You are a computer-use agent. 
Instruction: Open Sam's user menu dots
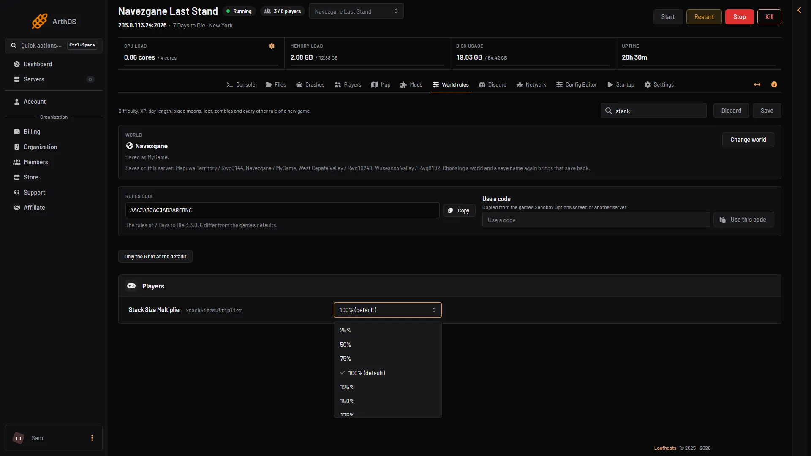tap(92, 438)
